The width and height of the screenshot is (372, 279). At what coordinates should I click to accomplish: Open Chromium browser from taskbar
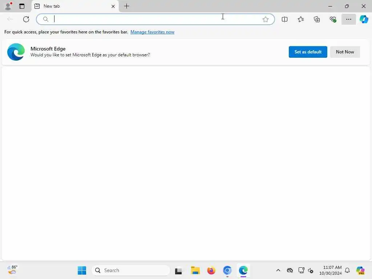coord(227,270)
